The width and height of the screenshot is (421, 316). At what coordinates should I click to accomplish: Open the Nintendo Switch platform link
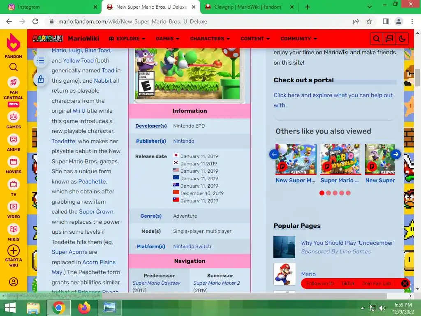point(192,246)
